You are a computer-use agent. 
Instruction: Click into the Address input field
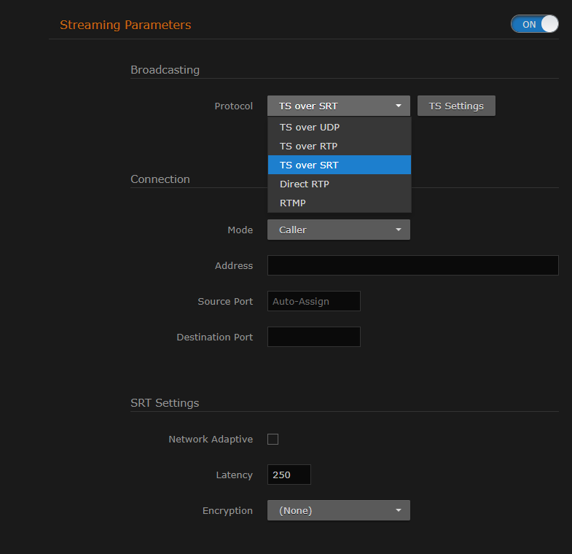[412, 265]
